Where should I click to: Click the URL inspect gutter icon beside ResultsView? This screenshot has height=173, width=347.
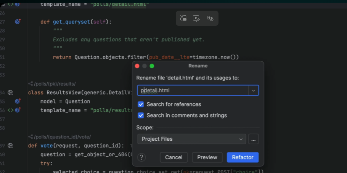point(10,92)
